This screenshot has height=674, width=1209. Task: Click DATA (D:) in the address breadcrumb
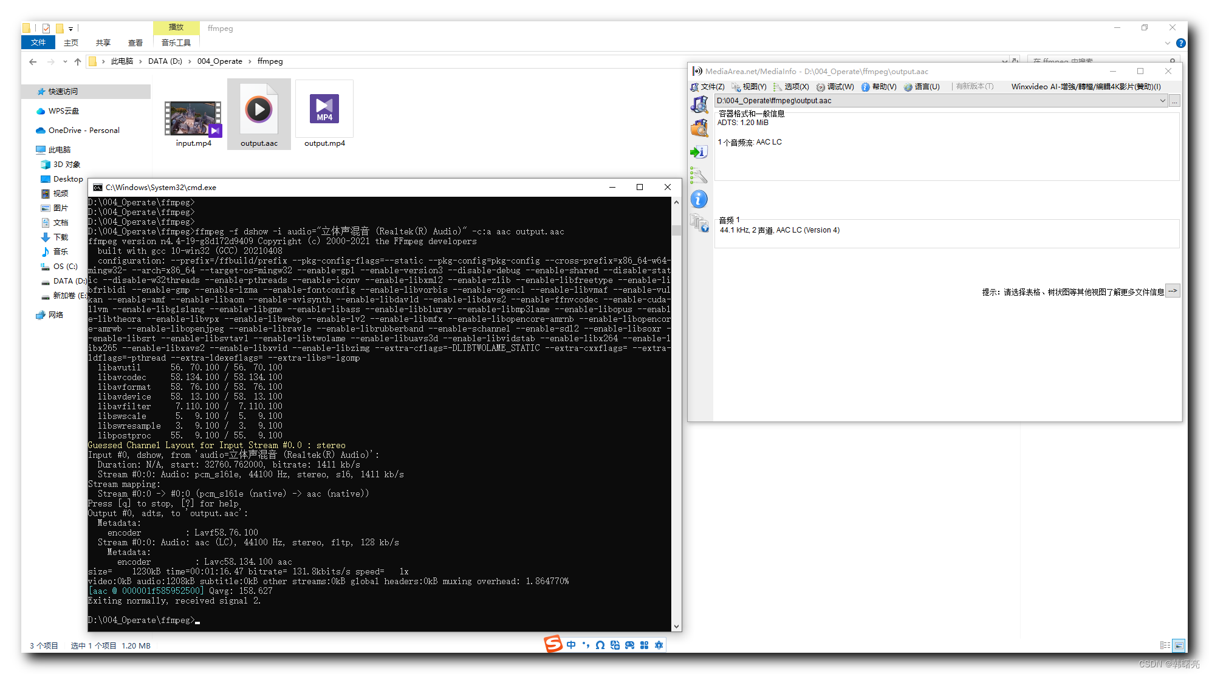tap(165, 61)
